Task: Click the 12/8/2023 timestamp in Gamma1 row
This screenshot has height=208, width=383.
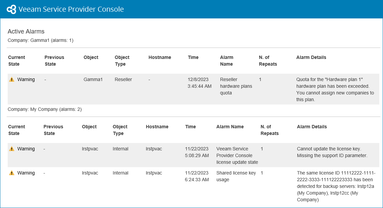Action: (x=198, y=79)
